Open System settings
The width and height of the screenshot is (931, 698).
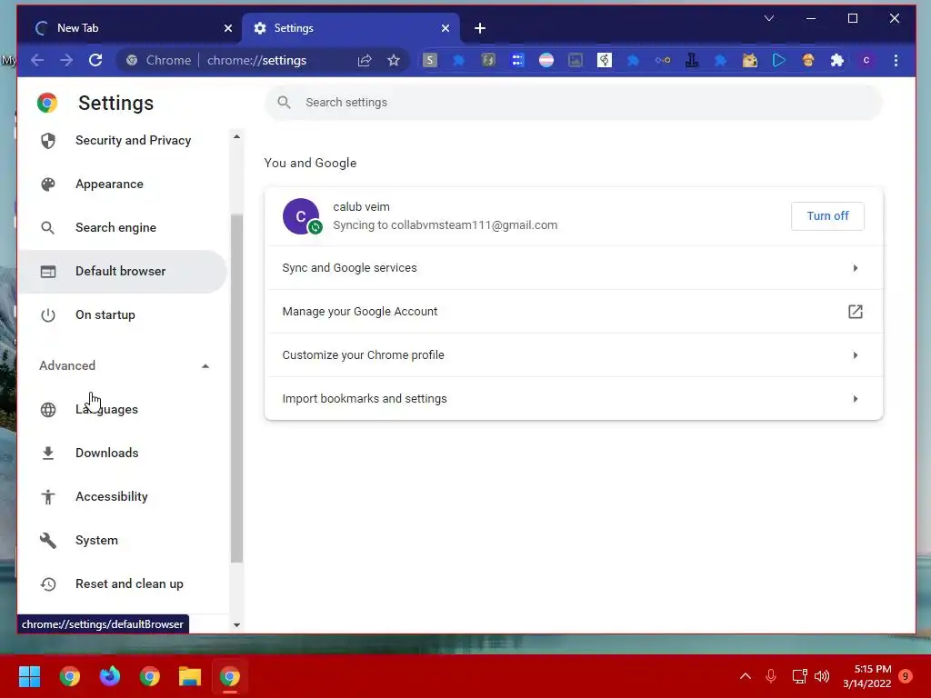123,540
